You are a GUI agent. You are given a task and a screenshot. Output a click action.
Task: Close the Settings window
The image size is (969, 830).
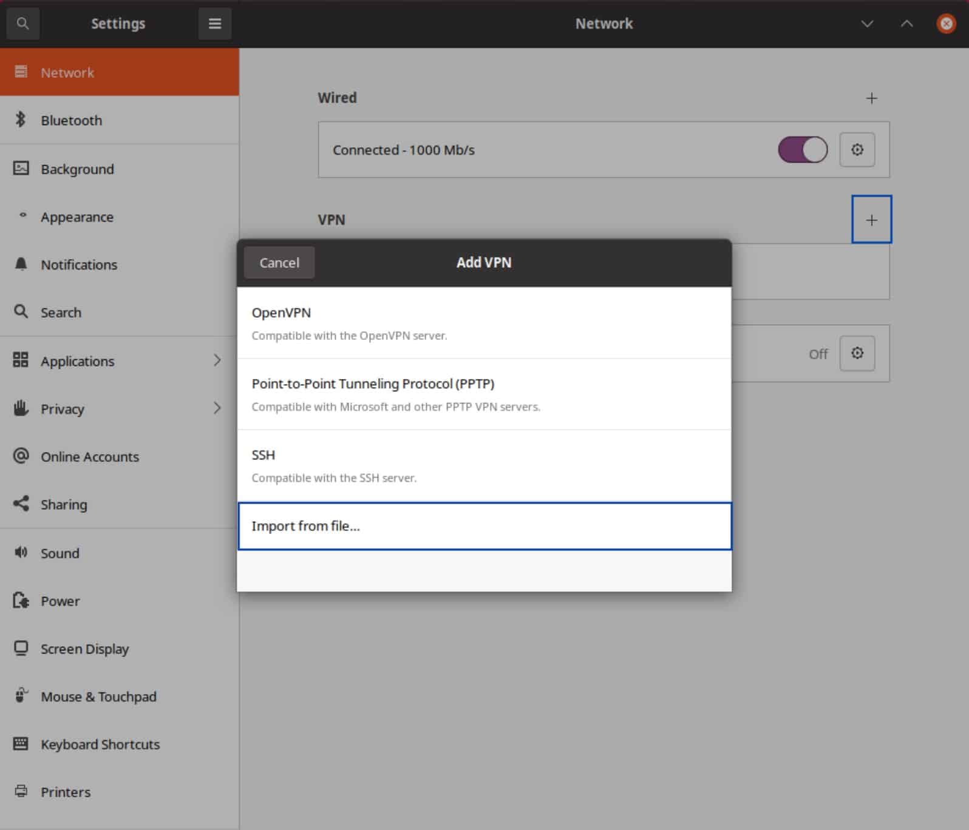click(946, 24)
